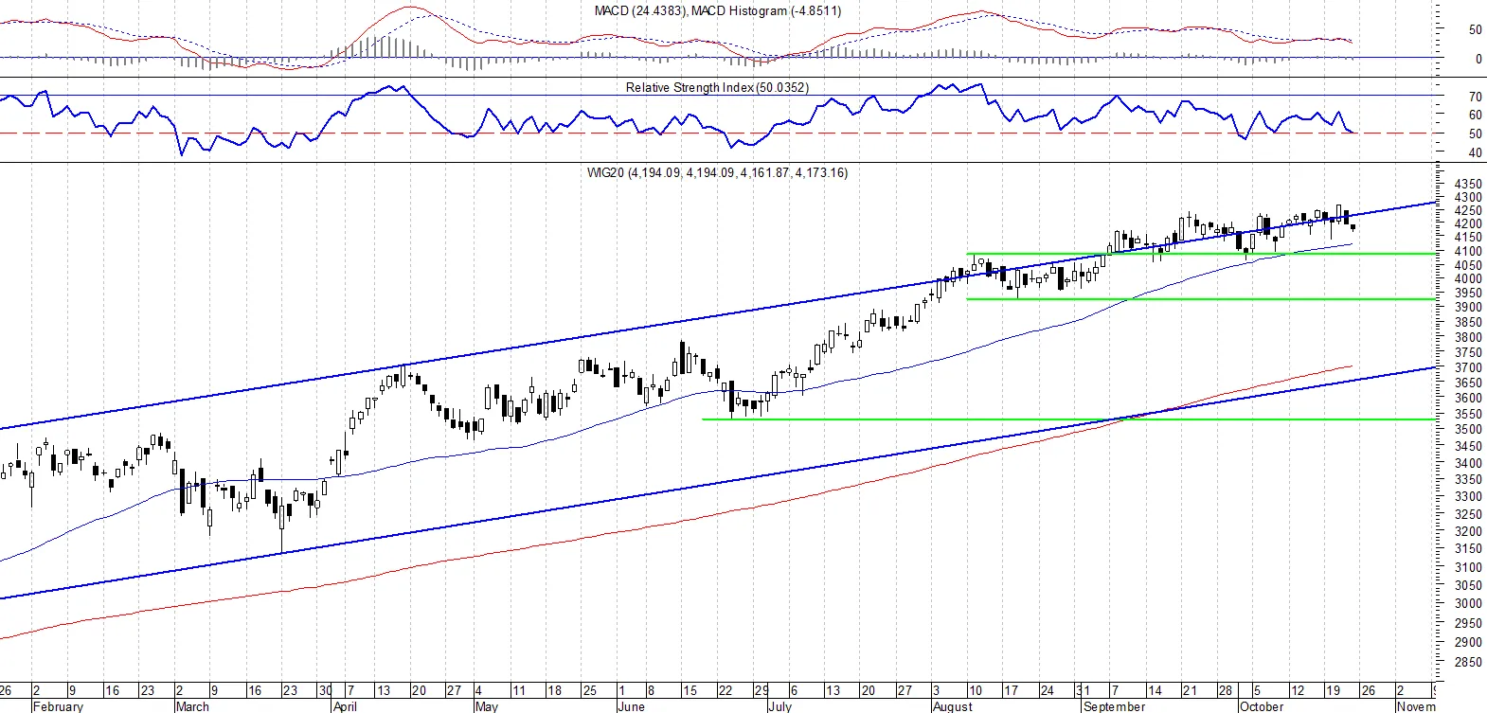Click the 19 date label in October

[x=1333, y=690]
